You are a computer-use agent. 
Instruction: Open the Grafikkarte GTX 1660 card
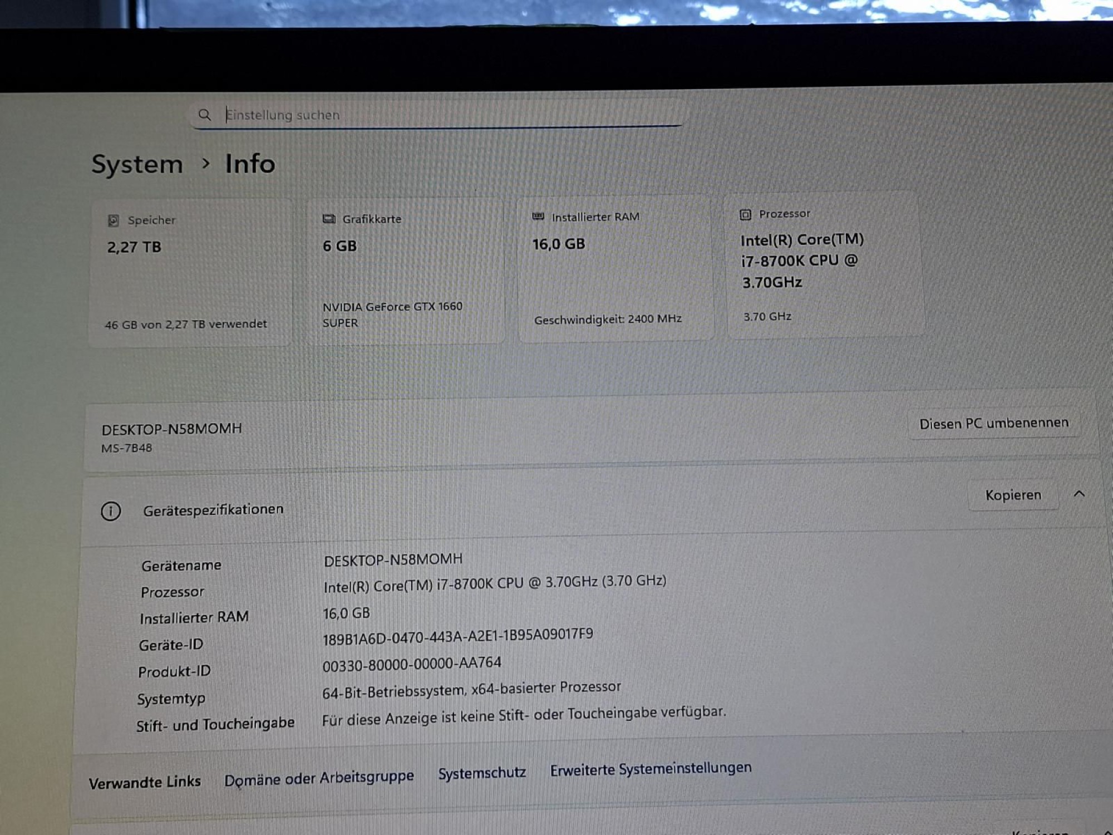pos(405,271)
